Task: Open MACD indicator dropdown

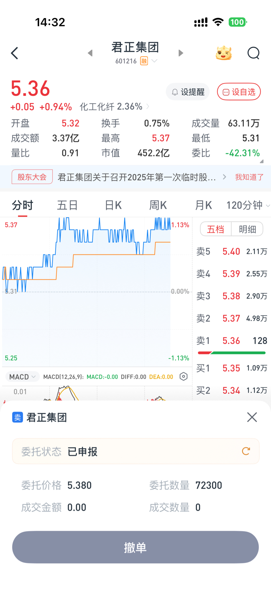Action: (22, 377)
